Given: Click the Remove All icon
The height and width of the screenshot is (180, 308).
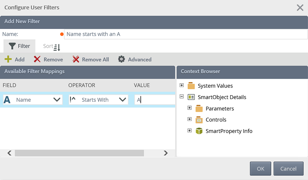Looking at the screenshot, I should (x=76, y=59).
